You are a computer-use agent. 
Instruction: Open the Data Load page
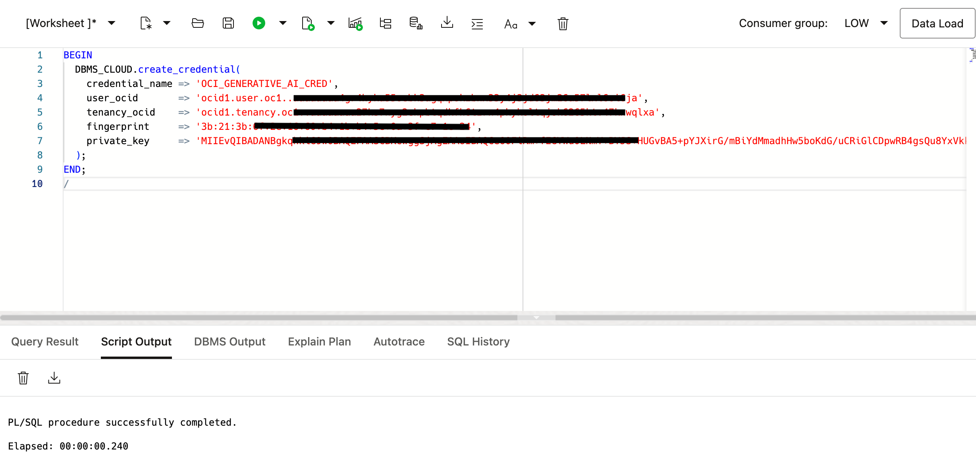coord(937,23)
